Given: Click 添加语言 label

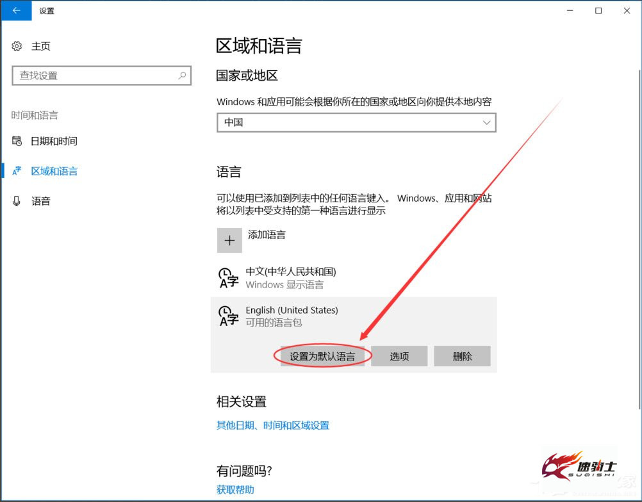Looking at the screenshot, I should (x=267, y=234).
